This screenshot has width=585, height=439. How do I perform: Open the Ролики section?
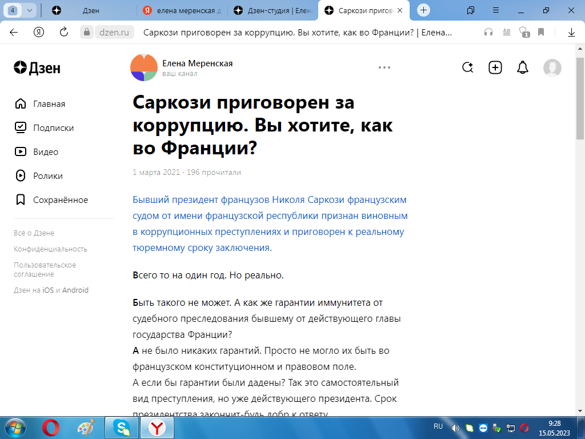(x=47, y=175)
